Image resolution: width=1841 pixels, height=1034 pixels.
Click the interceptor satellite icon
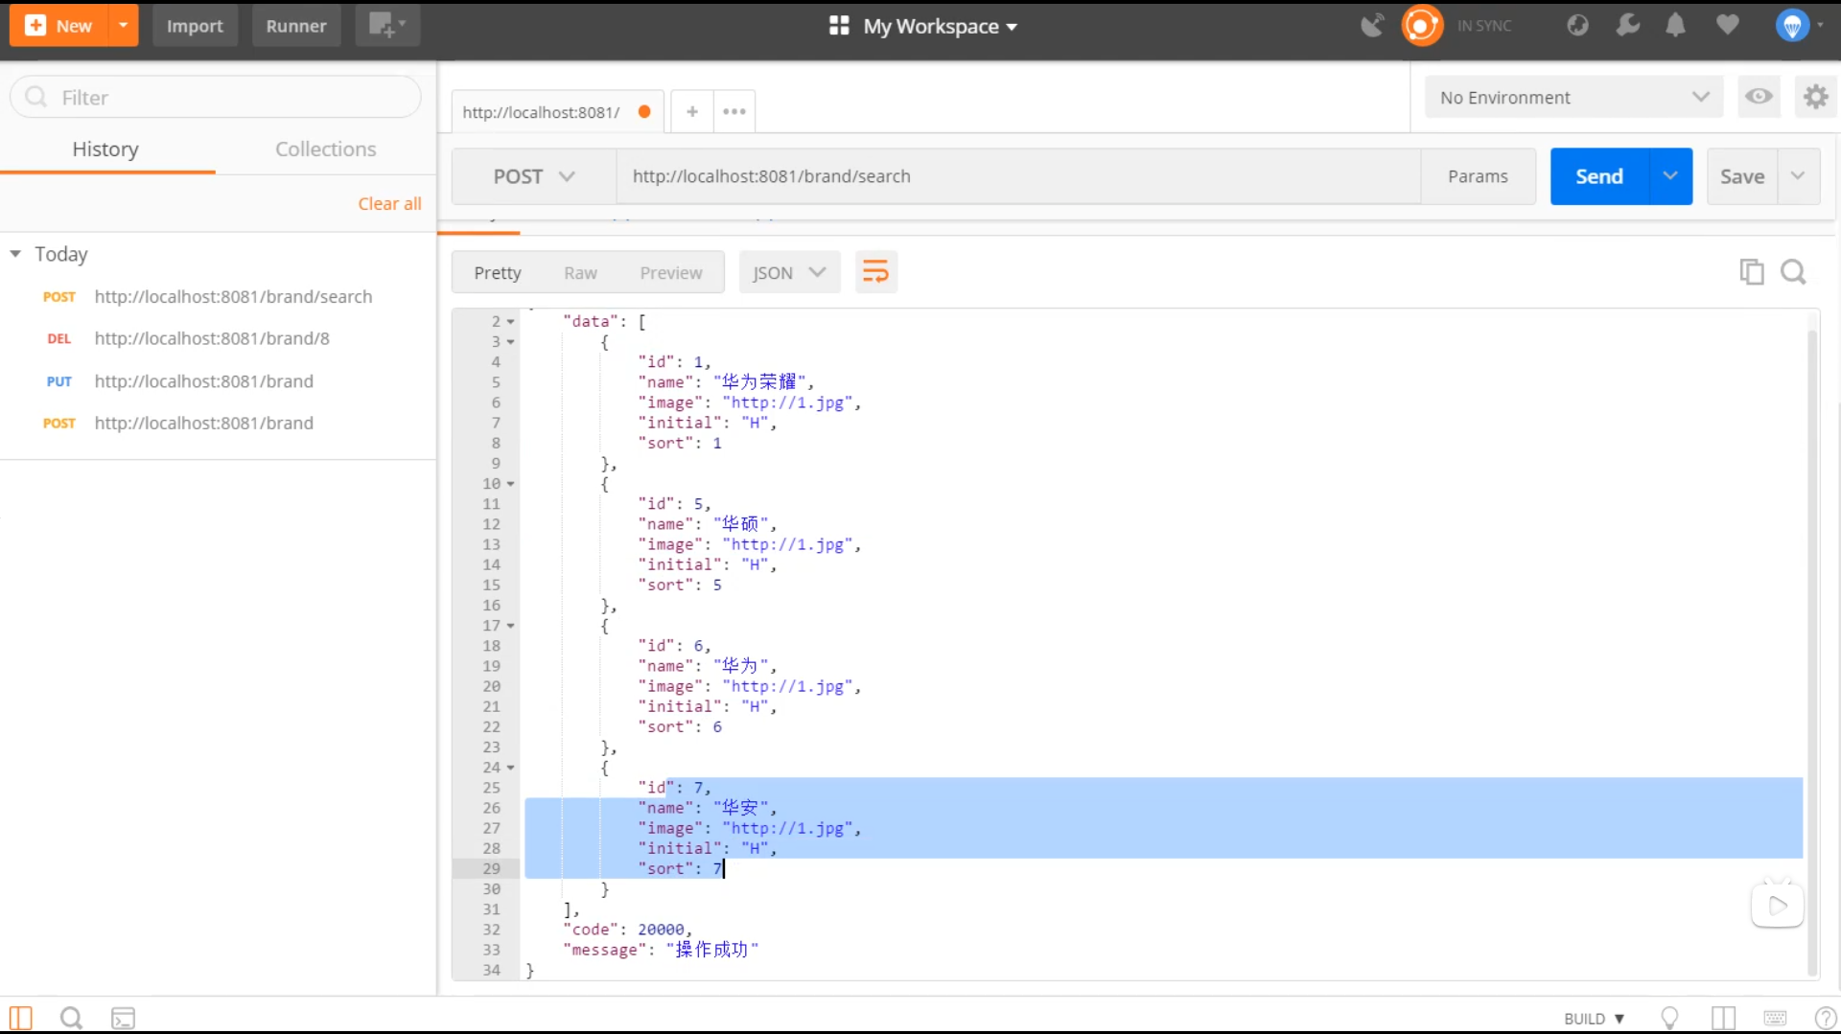pos(1373,26)
